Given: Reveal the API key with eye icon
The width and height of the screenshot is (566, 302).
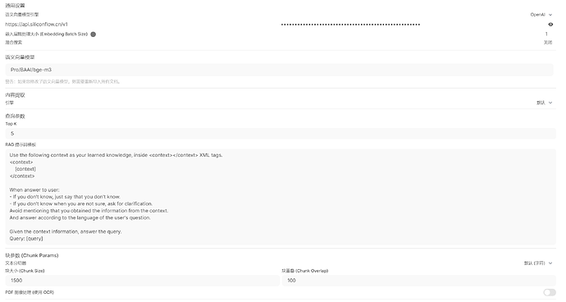Looking at the screenshot, I should [550, 25].
